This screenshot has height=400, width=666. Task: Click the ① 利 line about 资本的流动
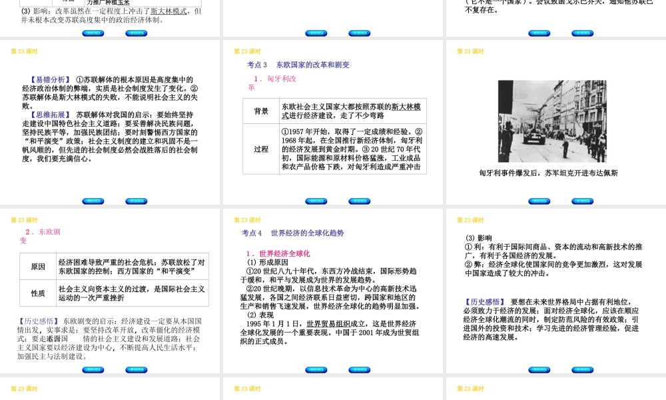[x=553, y=251]
